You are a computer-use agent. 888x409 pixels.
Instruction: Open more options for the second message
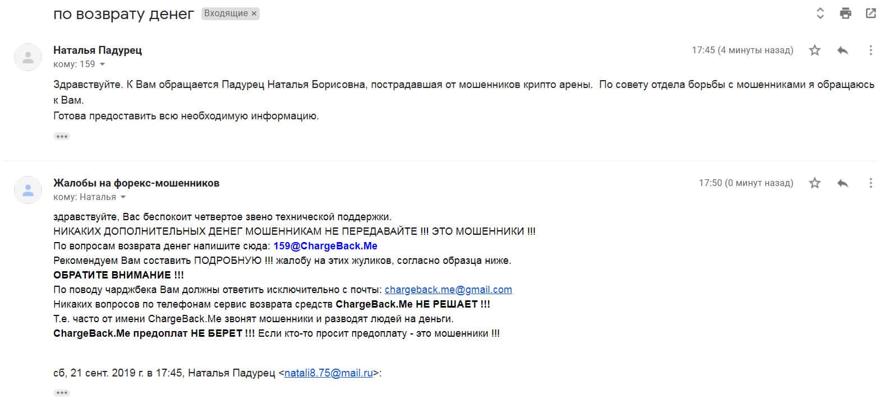[x=870, y=183]
